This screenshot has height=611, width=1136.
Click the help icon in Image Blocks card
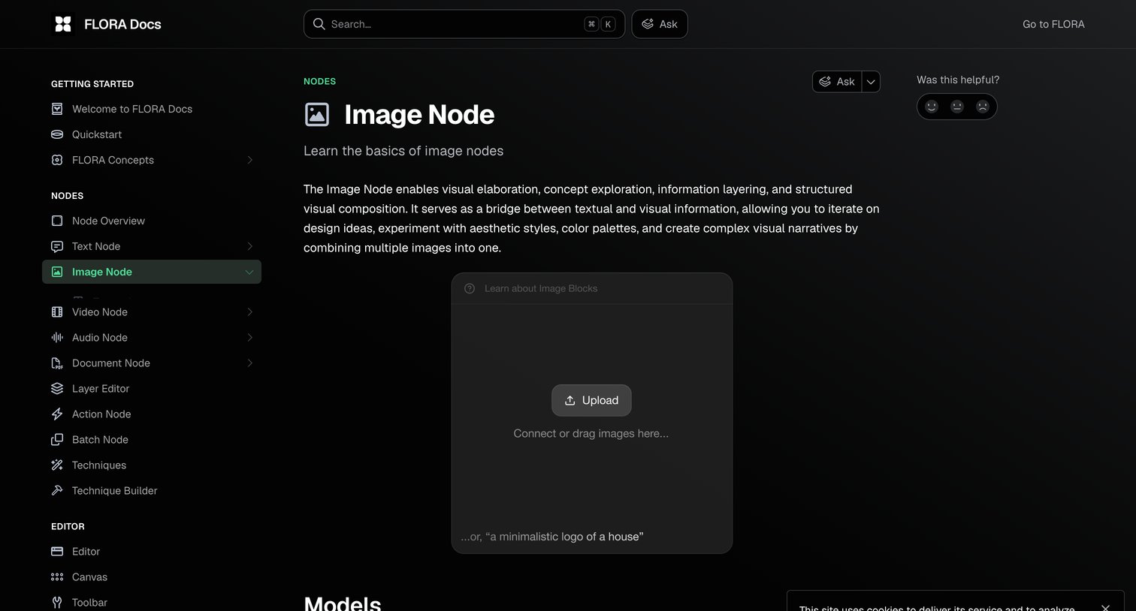click(x=470, y=288)
